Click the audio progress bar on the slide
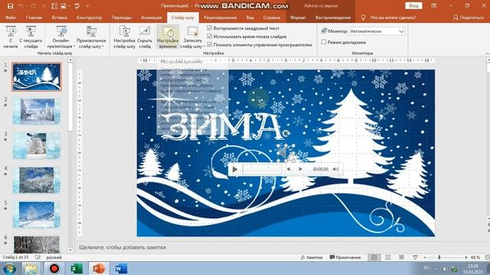Viewport: 490px width, 275px height. tap(262, 170)
